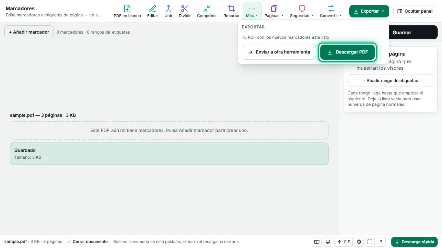Screen dimensions: 442x248
Task: Open the Convertir dropdown menu
Action: pos(330,11)
